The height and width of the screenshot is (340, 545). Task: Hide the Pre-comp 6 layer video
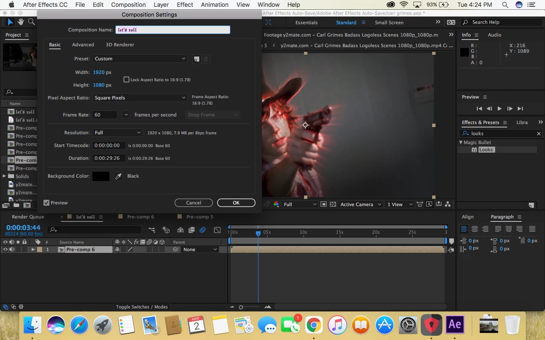tap(6, 249)
